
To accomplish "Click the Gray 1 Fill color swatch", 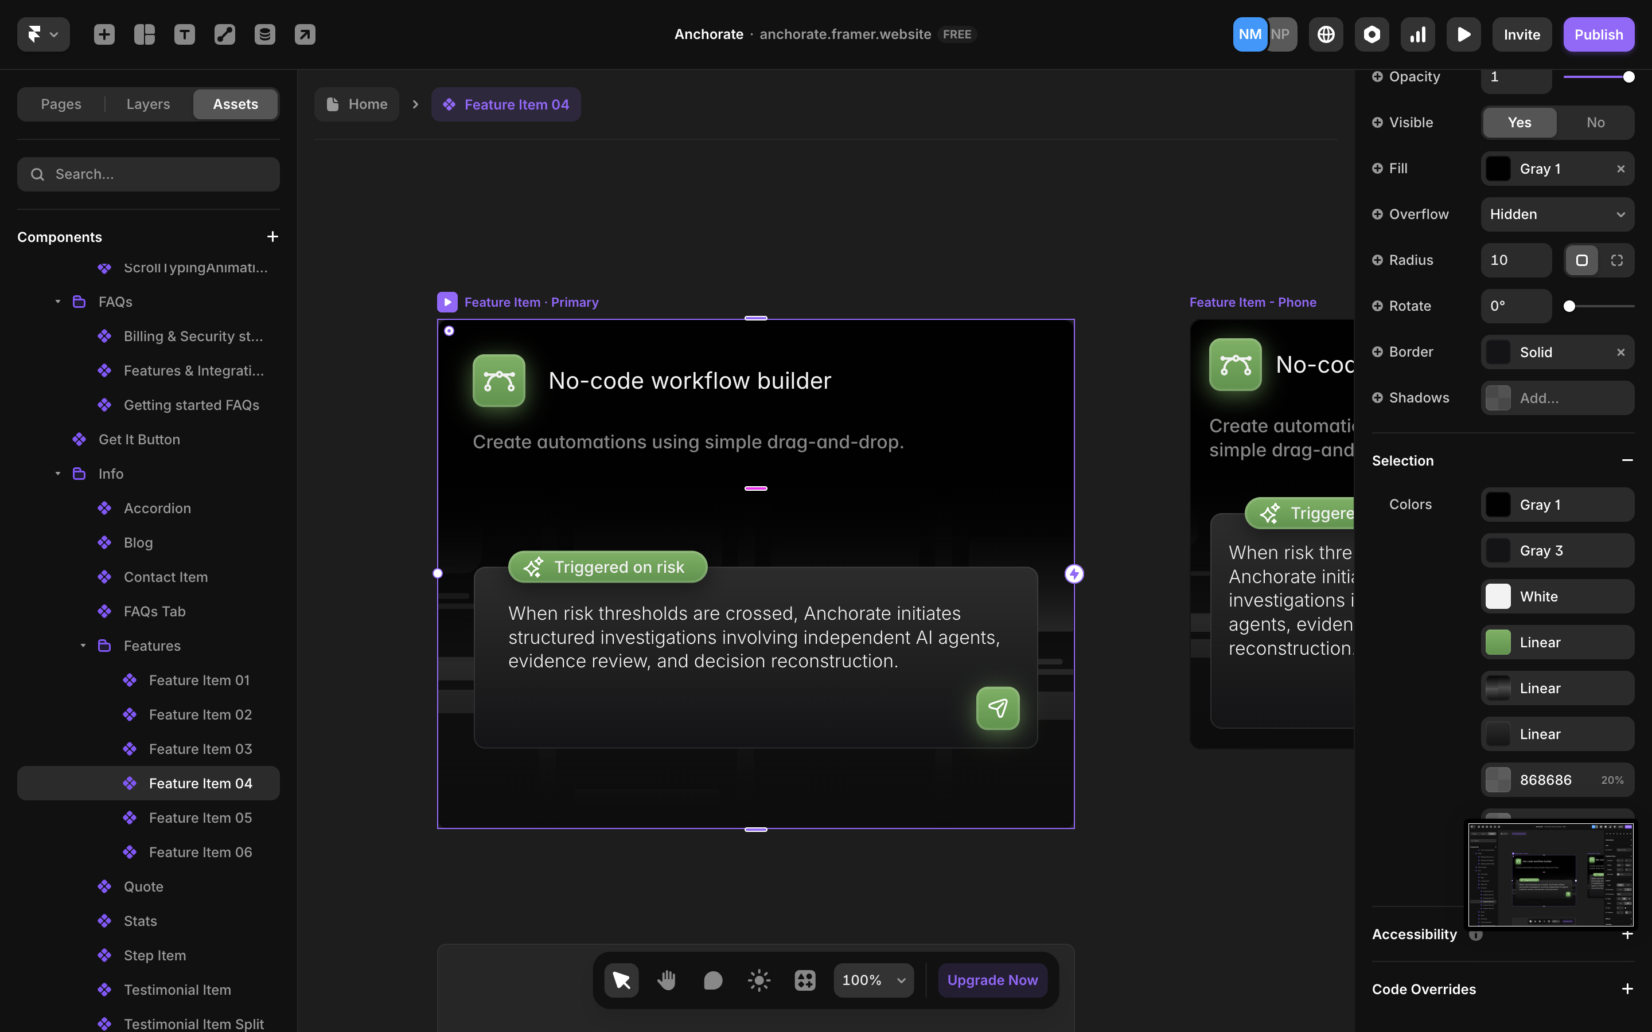I will [1498, 169].
